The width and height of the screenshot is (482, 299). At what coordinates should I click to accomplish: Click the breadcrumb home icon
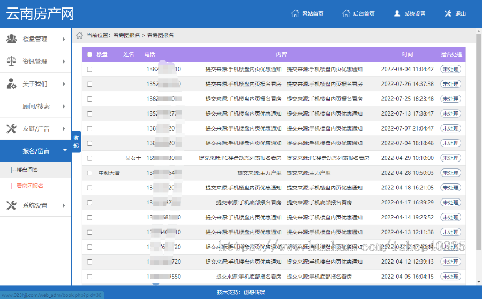(80, 35)
